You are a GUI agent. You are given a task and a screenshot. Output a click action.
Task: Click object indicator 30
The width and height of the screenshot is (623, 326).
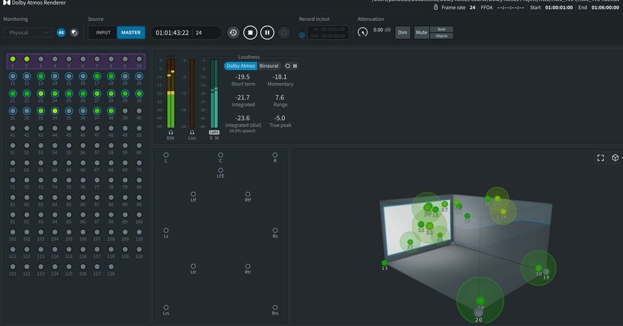tap(139, 93)
